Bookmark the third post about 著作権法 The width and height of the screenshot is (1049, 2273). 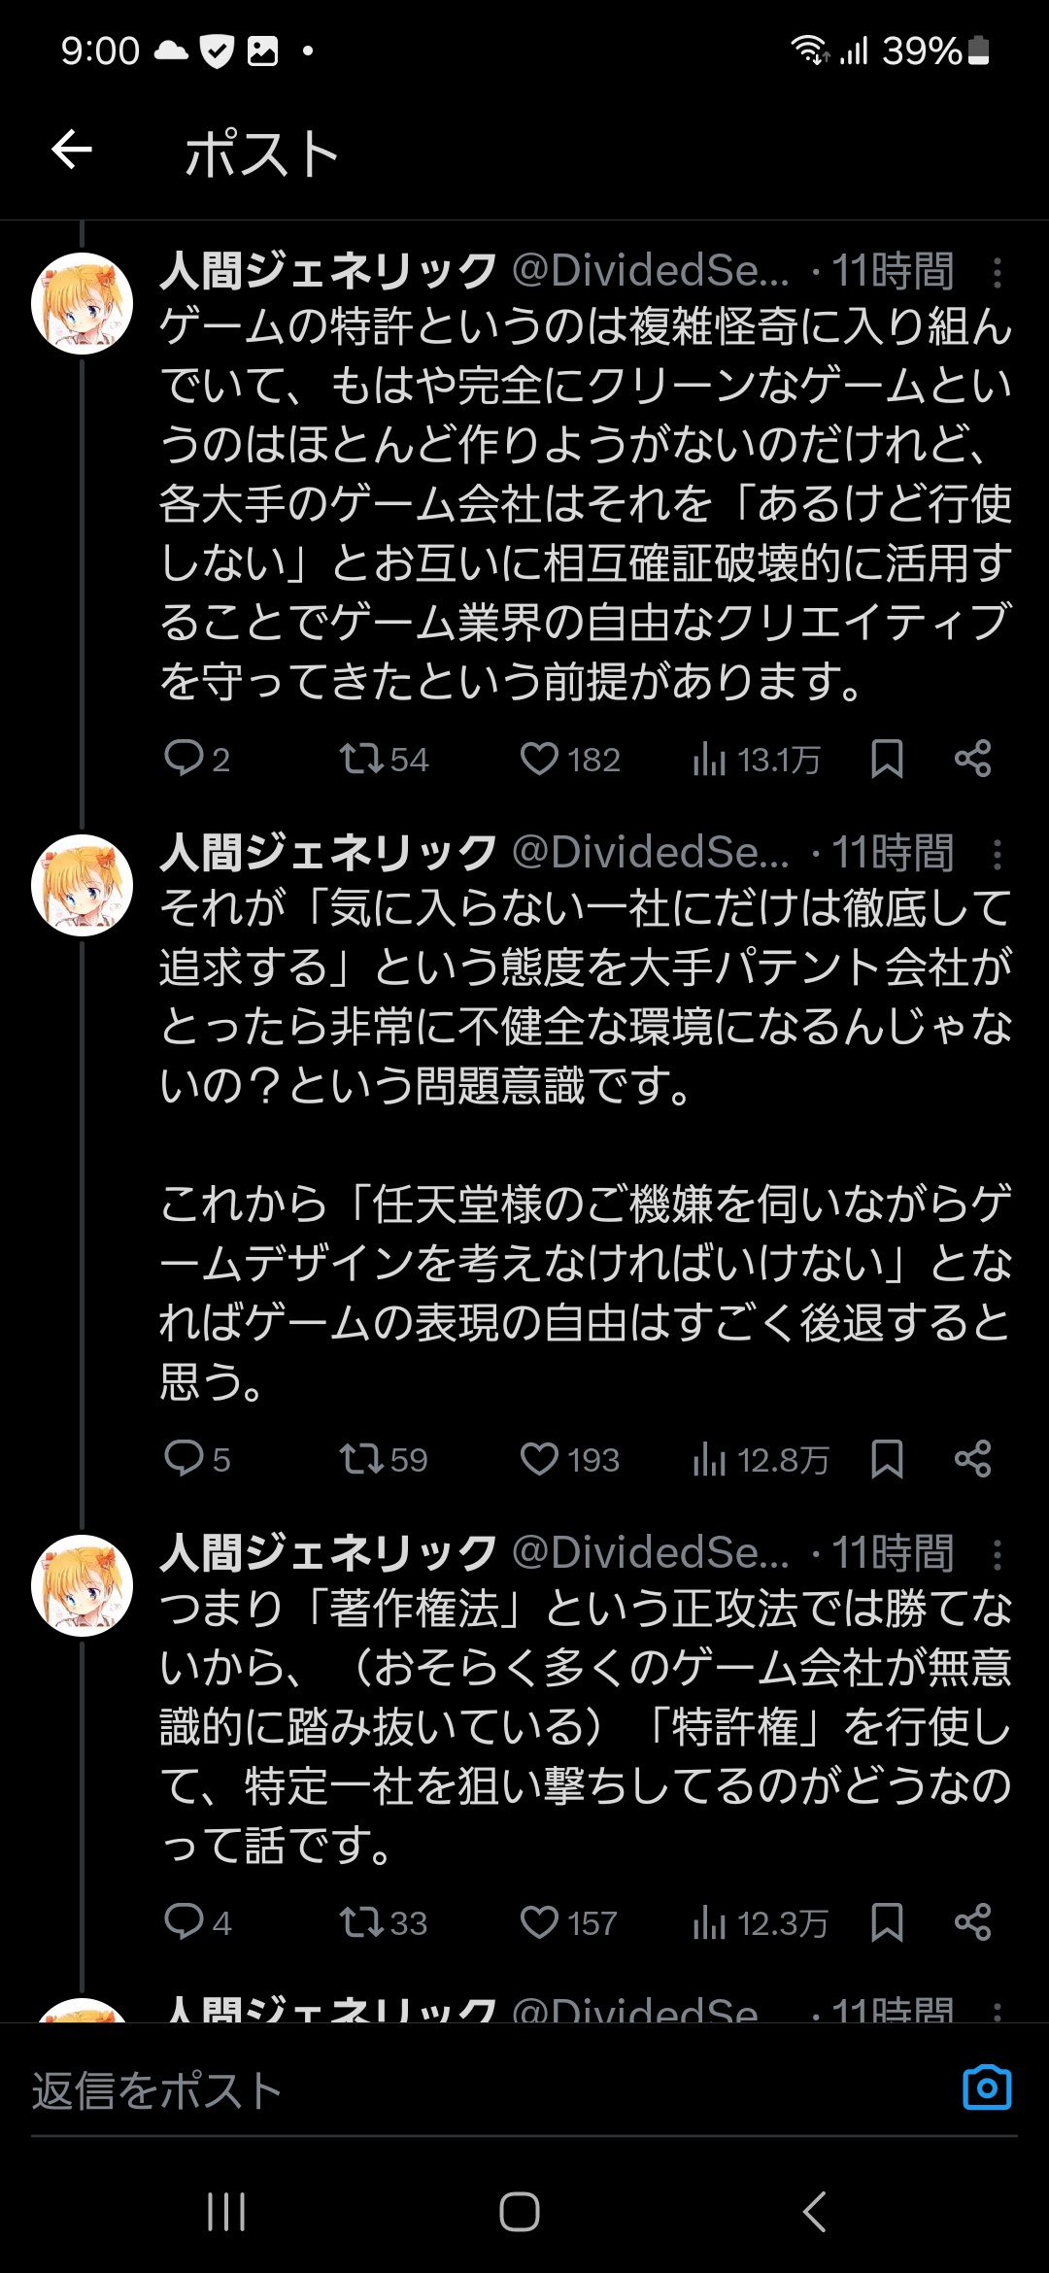pyautogui.click(x=887, y=1922)
